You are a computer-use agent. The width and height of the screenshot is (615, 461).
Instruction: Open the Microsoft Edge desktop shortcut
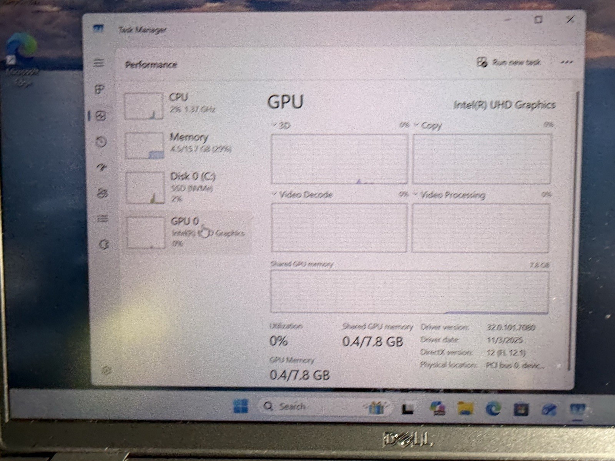pyautogui.click(x=22, y=60)
